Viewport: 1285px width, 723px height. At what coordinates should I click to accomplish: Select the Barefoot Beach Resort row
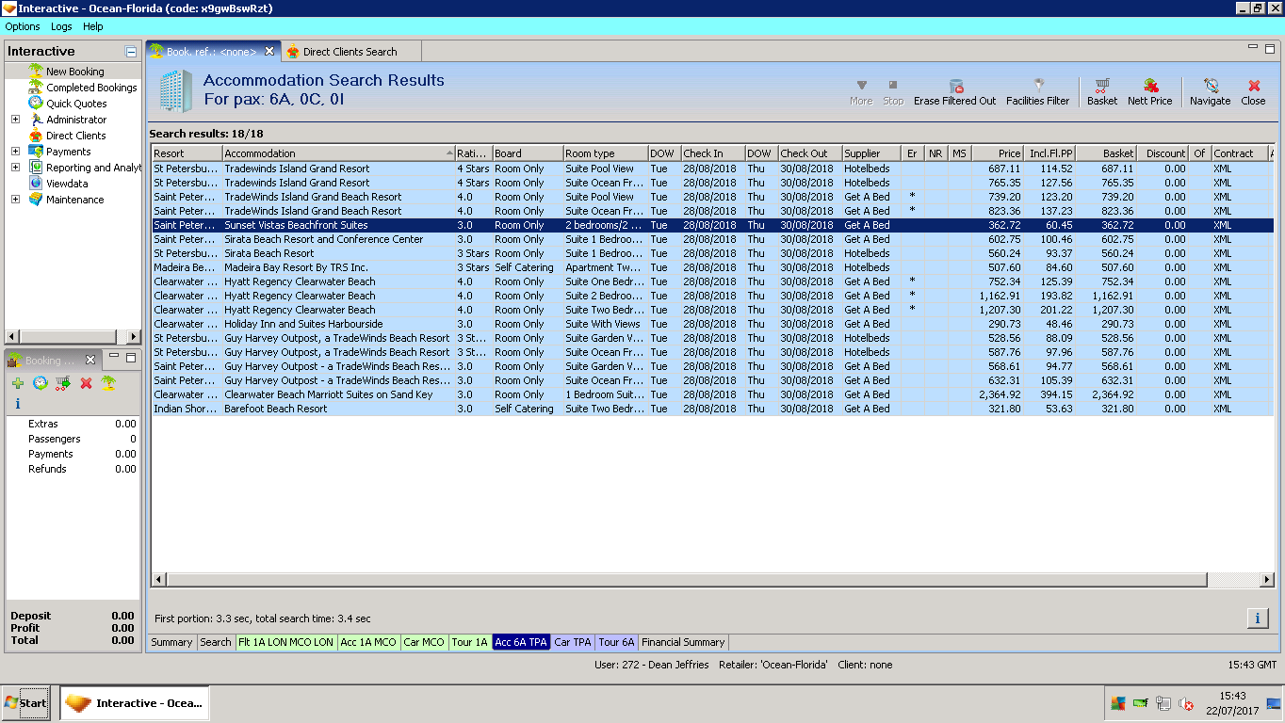click(x=275, y=409)
